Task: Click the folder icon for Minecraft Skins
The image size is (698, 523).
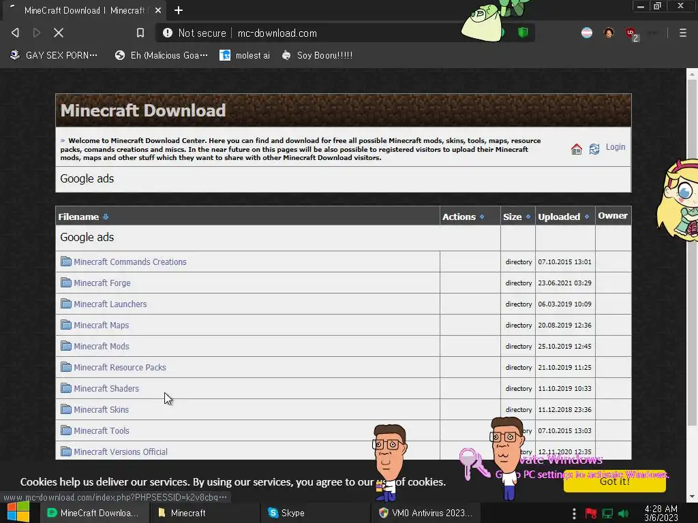Action: 66,409
